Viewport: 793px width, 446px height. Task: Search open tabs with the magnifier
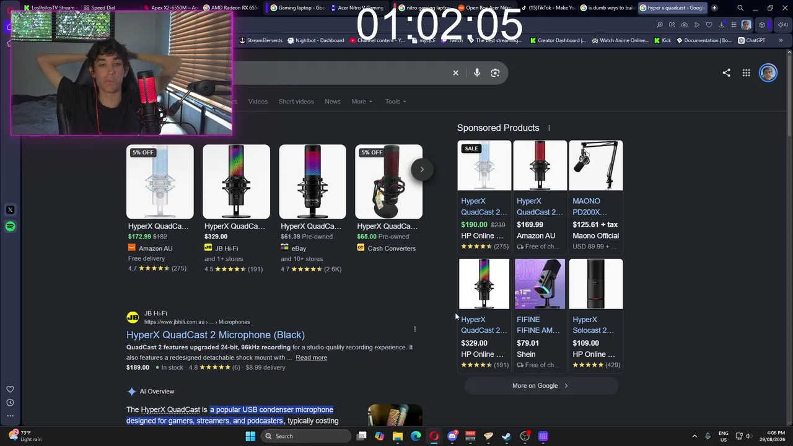(x=740, y=8)
